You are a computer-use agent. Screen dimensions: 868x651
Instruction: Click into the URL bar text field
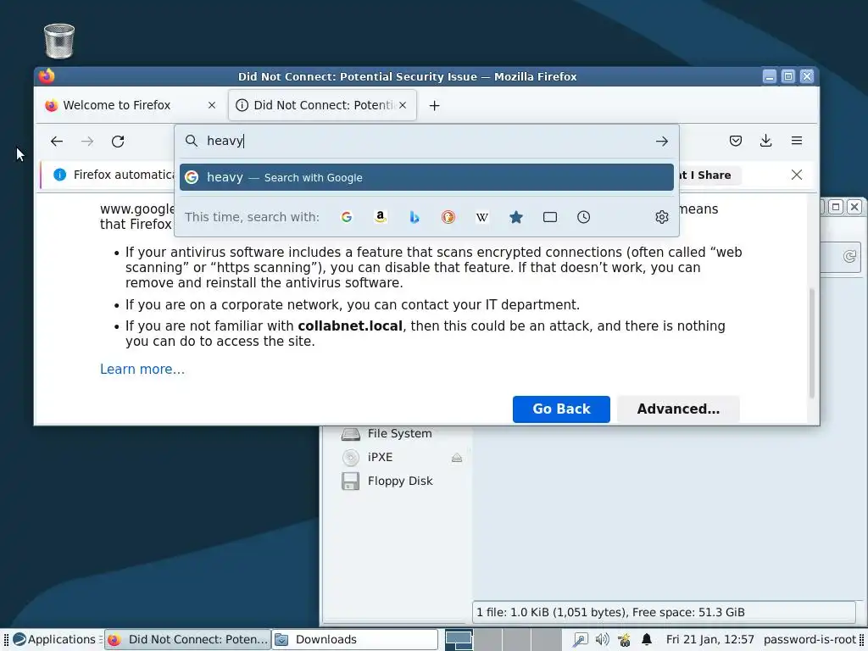[x=426, y=141]
